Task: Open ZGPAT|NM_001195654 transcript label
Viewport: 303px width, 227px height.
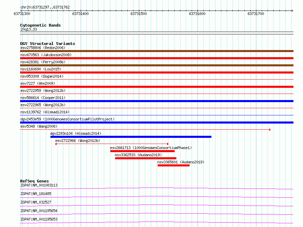Action: [x=39, y=211]
